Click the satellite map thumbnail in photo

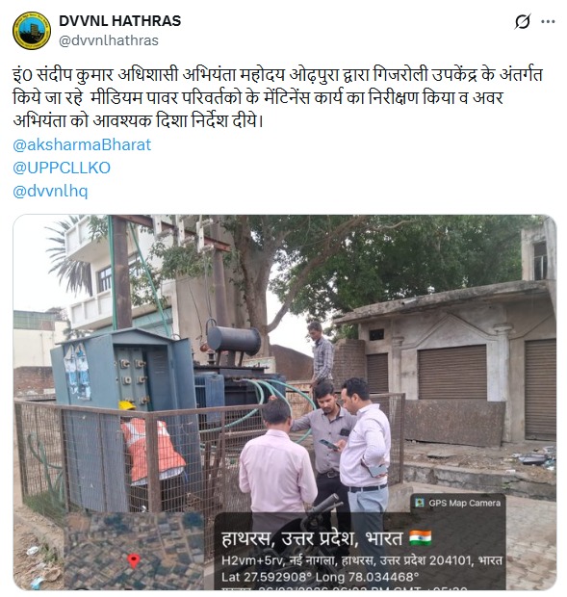tap(134, 551)
